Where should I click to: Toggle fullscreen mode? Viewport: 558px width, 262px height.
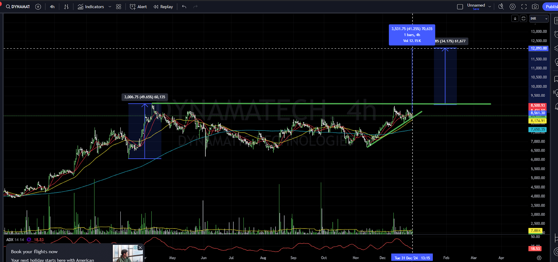pos(524,7)
